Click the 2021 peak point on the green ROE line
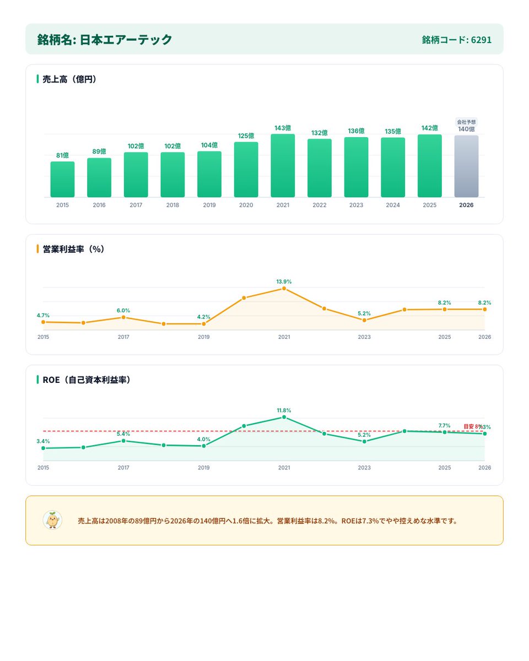Screen dimensions: 529x661 [284, 417]
